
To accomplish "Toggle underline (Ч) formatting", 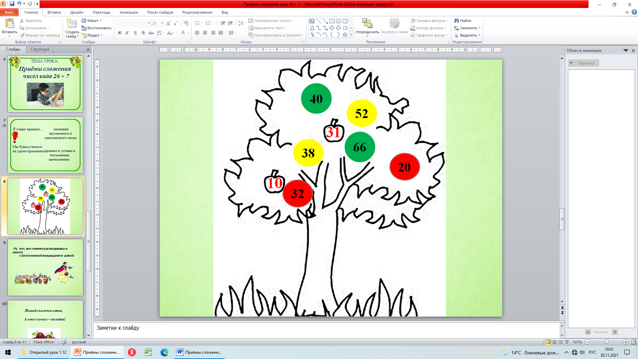I will point(135,33).
